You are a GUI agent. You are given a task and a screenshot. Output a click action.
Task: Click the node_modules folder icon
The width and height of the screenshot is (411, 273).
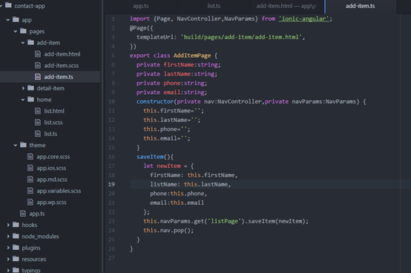(x=16, y=236)
